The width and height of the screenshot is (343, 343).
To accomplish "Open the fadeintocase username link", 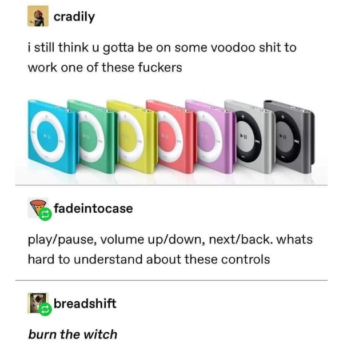I will point(93,208).
